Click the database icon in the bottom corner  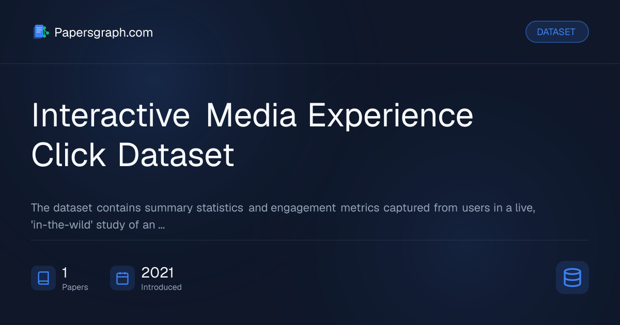tap(572, 278)
